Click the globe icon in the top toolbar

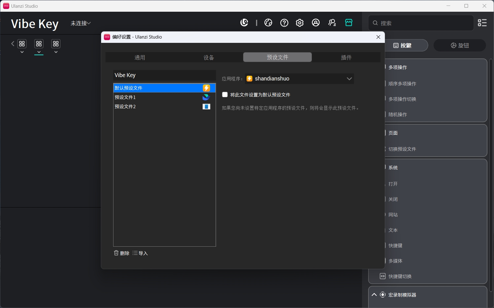(x=268, y=23)
